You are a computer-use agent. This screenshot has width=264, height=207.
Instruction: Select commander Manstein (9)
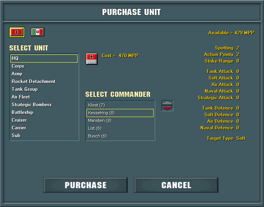[100, 120]
